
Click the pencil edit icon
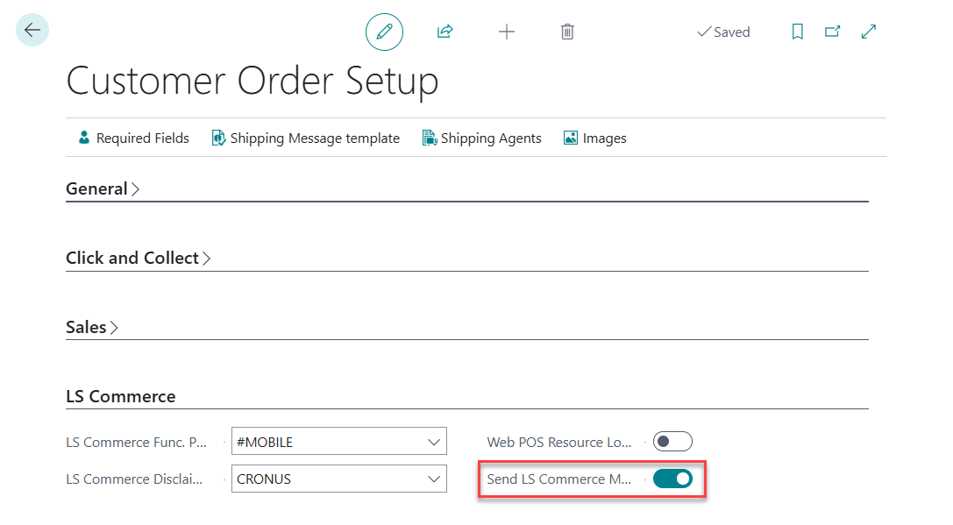[384, 32]
